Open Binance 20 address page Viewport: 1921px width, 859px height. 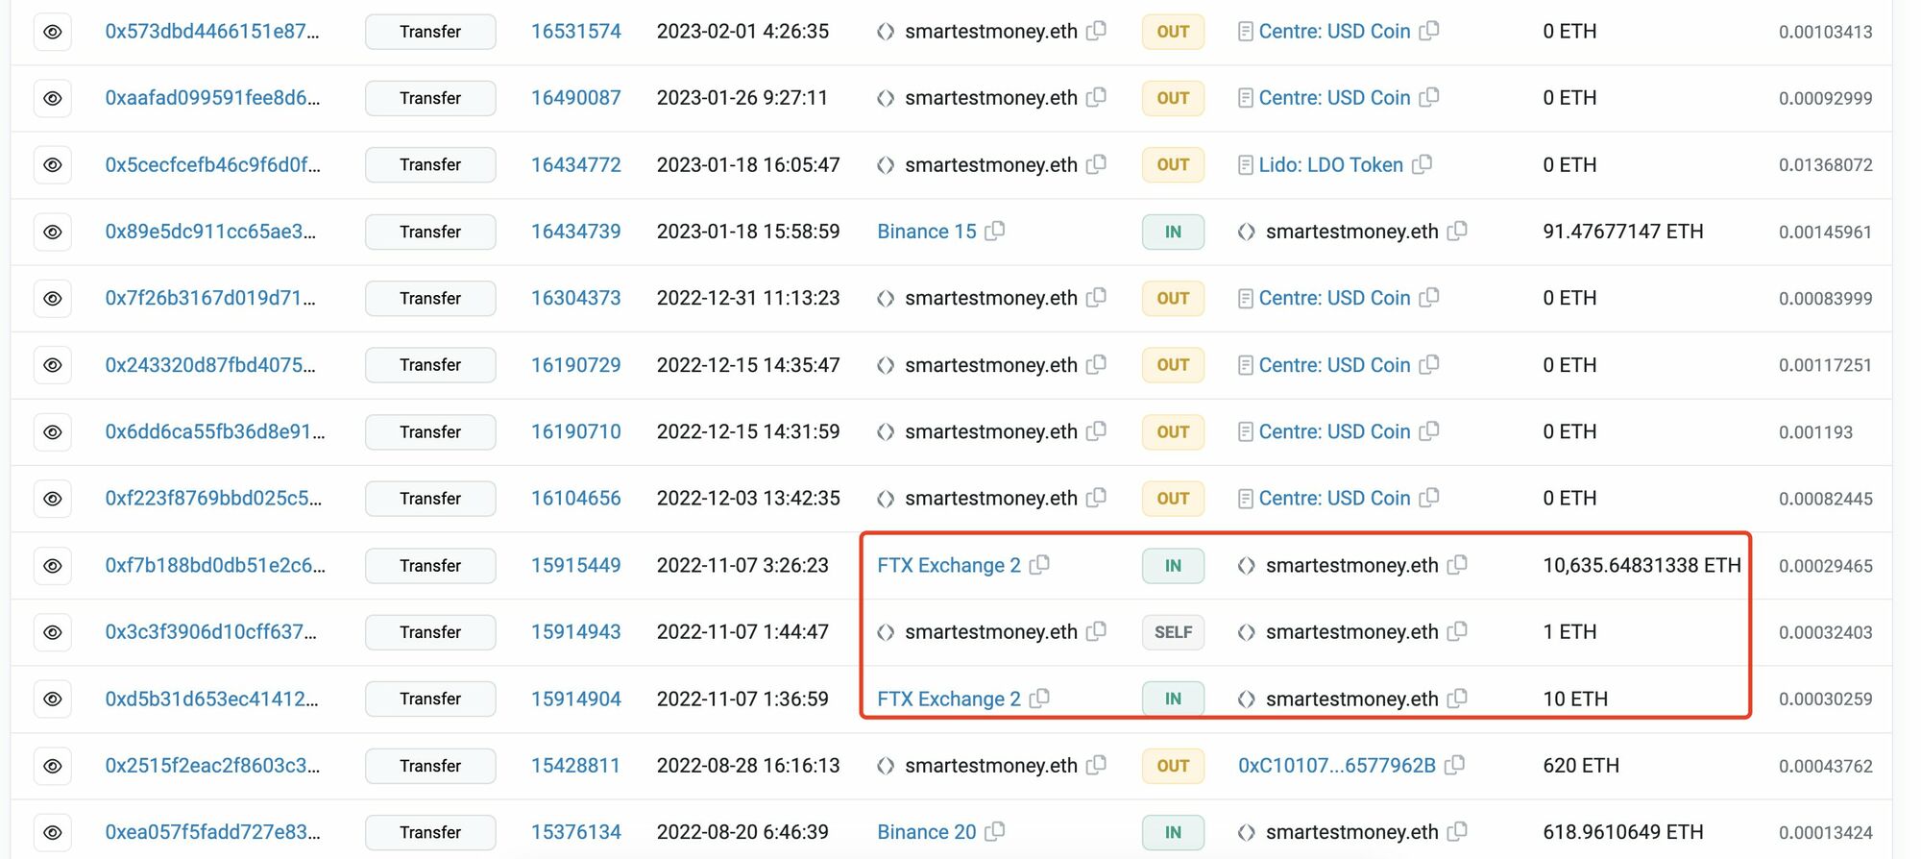pos(927,832)
